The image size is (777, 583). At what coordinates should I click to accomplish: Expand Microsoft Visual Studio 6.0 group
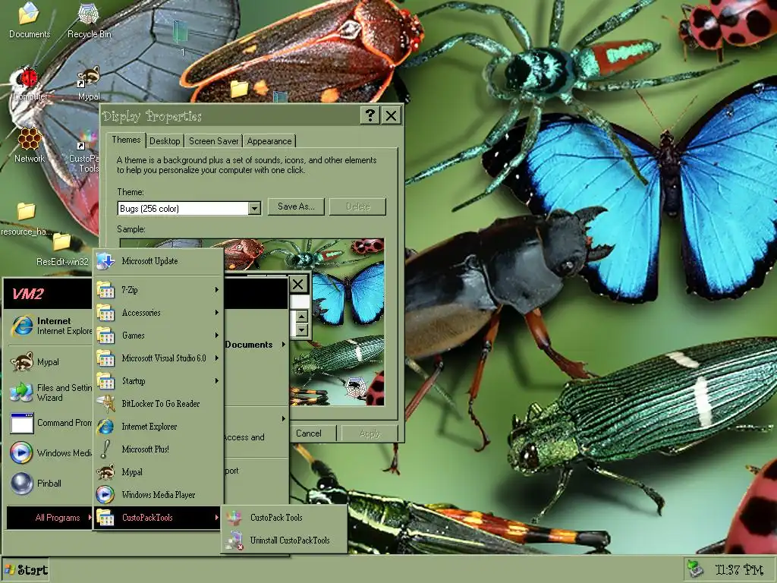tap(158, 358)
